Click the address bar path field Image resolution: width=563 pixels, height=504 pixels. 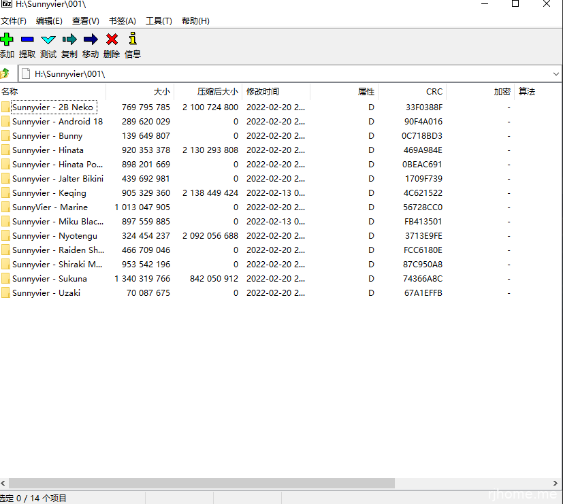(x=272, y=73)
